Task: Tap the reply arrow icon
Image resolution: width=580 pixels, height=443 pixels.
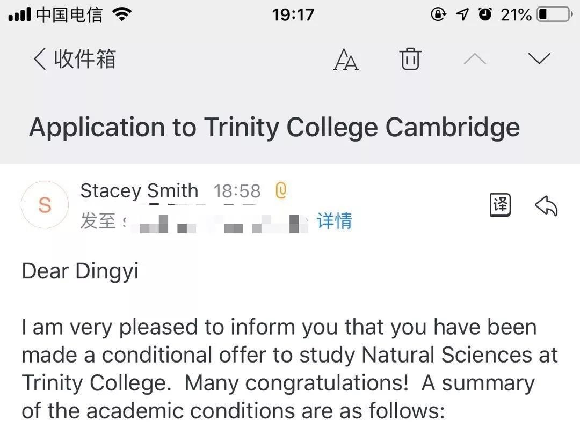Action: point(547,205)
